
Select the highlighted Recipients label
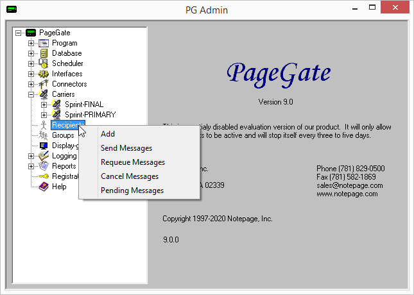tap(68, 125)
